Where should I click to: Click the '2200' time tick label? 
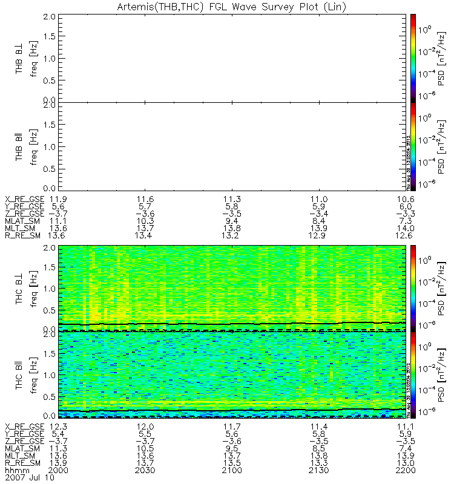coord(406,471)
